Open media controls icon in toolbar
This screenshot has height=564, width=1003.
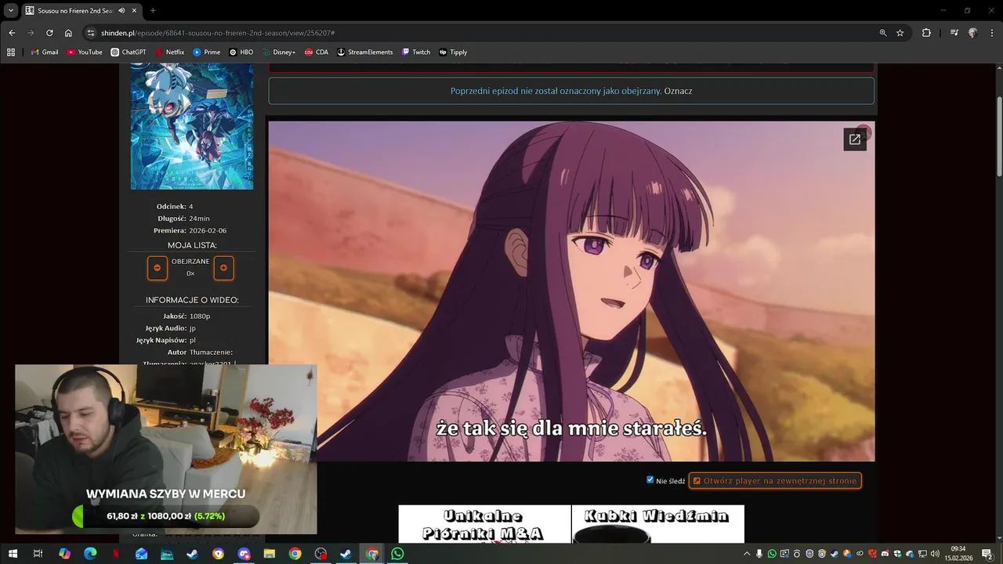[954, 33]
